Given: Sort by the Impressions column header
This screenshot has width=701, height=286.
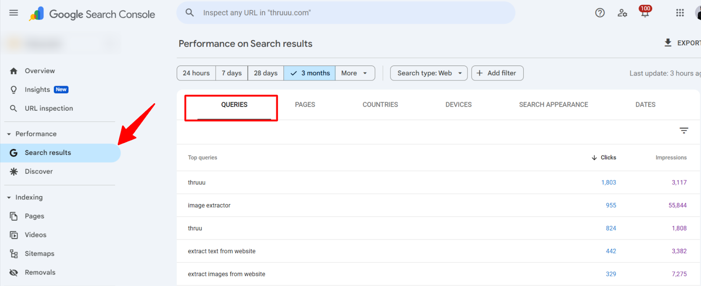Looking at the screenshot, I should point(671,157).
